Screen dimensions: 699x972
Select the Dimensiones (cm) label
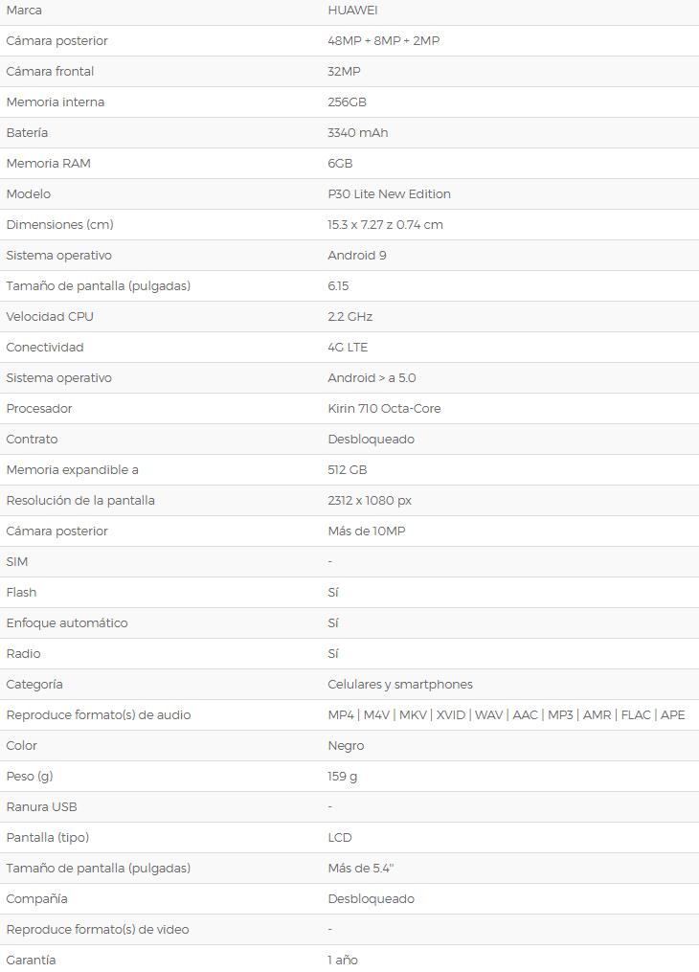(59, 224)
